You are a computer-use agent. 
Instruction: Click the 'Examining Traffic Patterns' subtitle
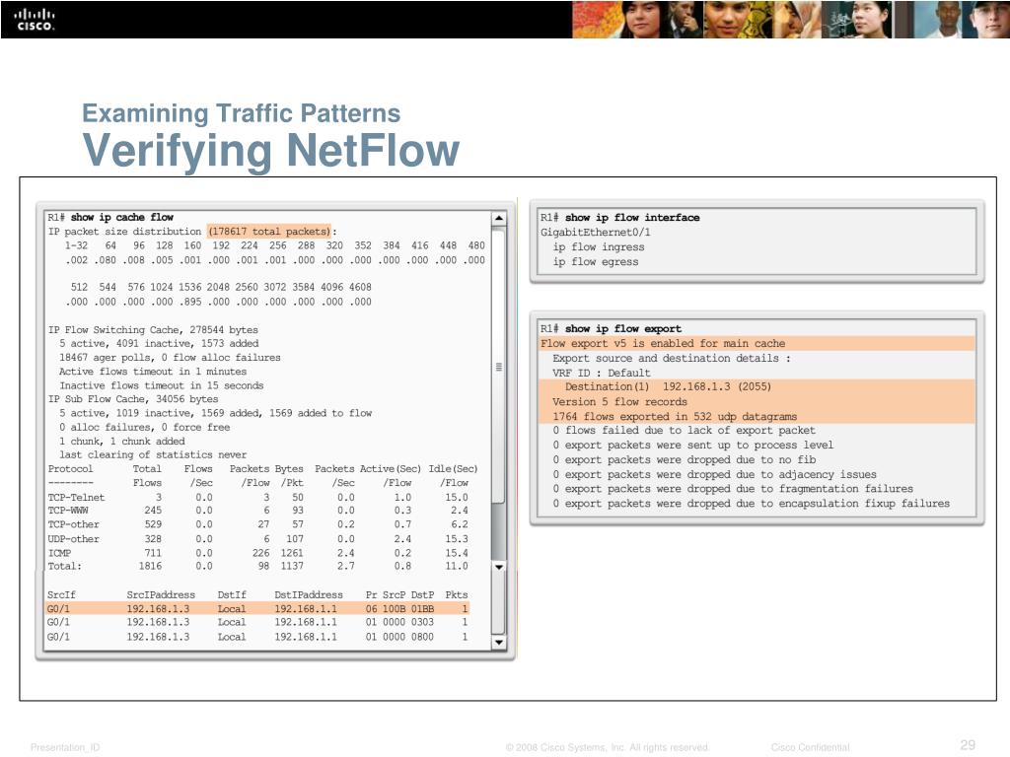click(x=242, y=114)
